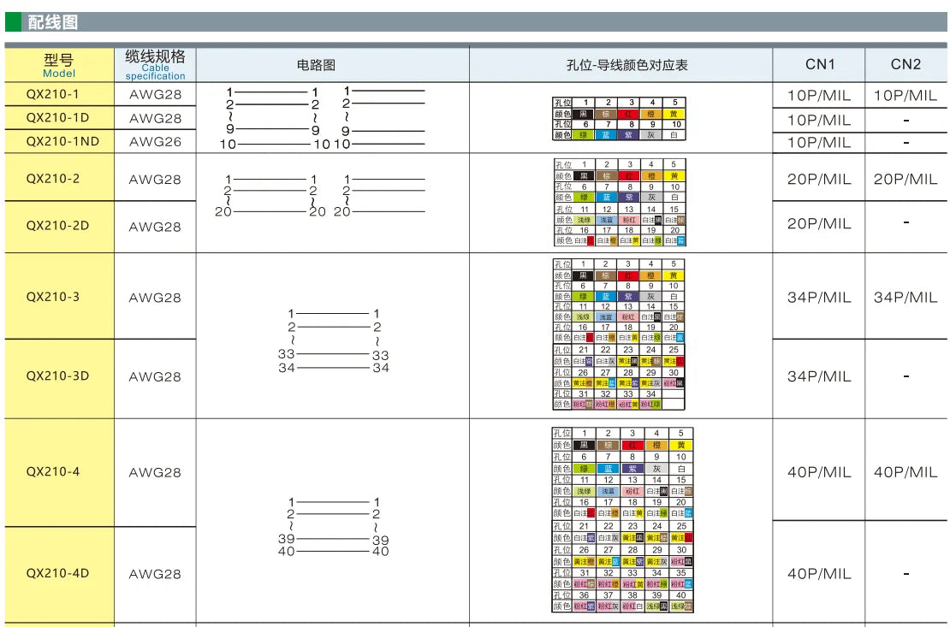950x627 pixels.
Task: Open the 20-hole wire color table image
Action: [619, 203]
